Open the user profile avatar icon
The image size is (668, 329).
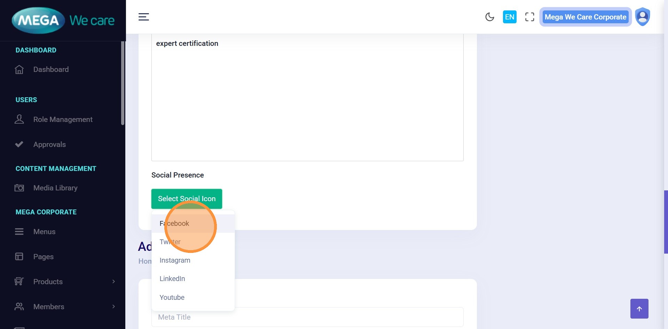click(x=642, y=17)
